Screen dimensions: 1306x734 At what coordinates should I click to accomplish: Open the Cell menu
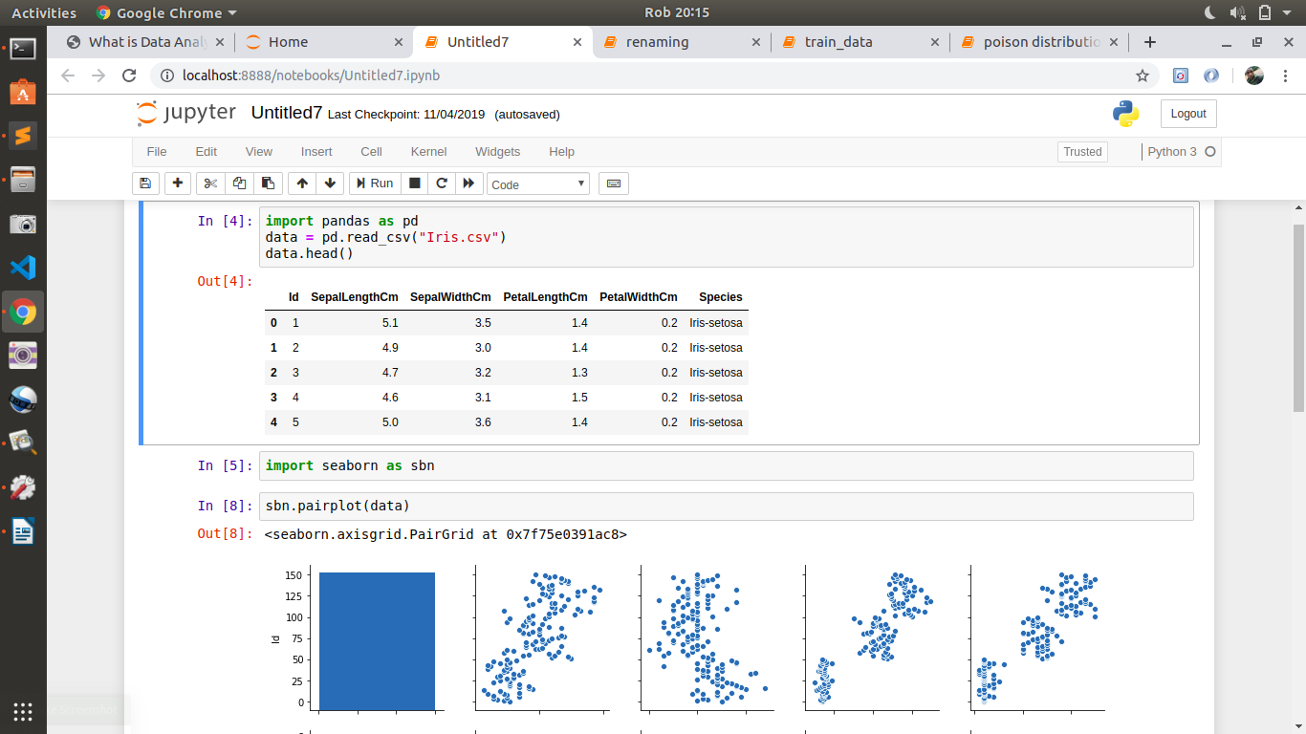pos(371,152)
